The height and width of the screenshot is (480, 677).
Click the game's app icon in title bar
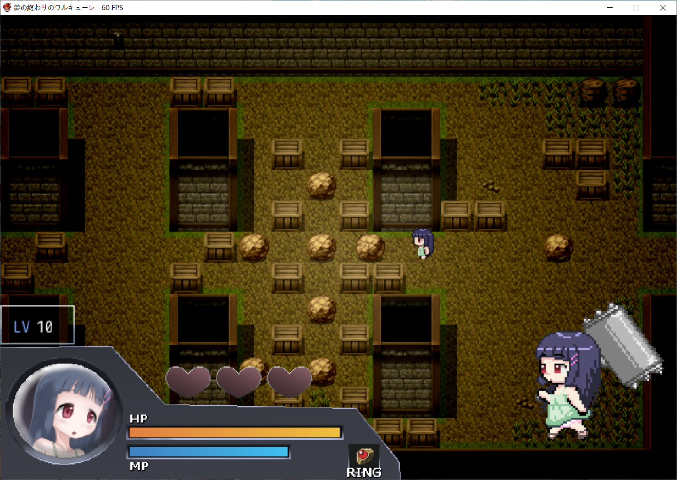[x=7, y=7]
